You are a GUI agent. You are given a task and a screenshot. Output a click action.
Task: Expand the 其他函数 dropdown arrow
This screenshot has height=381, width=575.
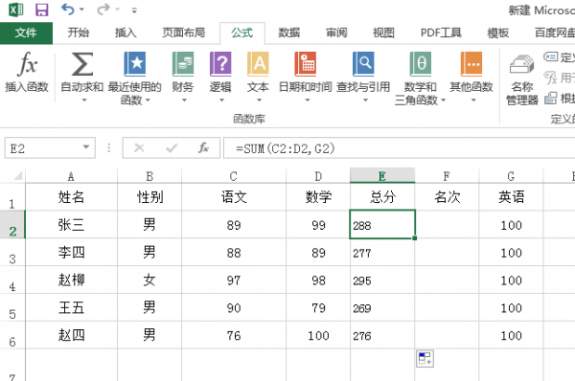pyautogui.click(x=473, y=100)
